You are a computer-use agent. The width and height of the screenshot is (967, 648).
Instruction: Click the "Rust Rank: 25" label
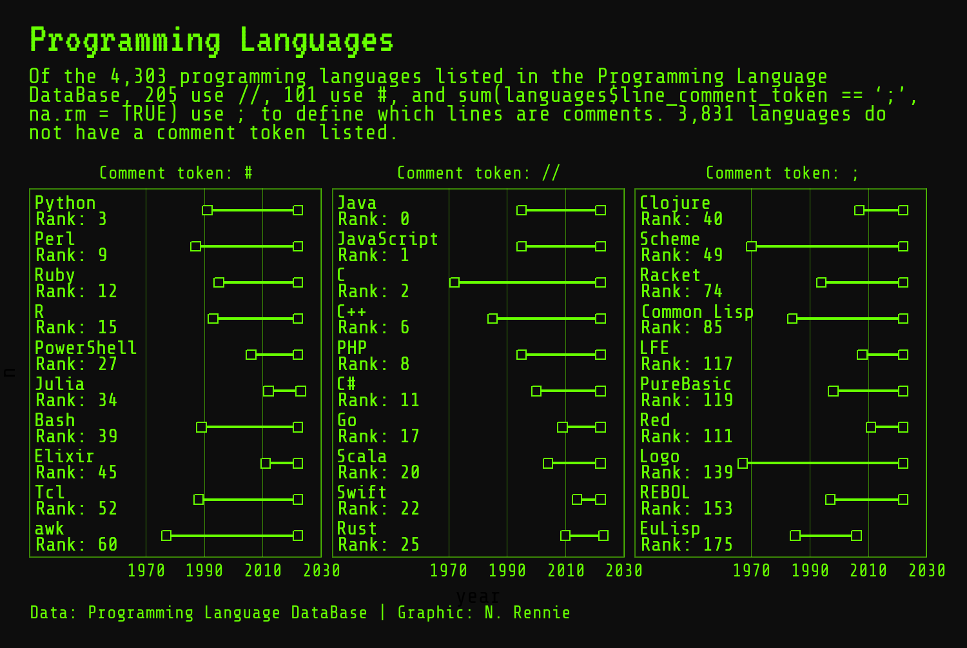(x=378, y=536)
